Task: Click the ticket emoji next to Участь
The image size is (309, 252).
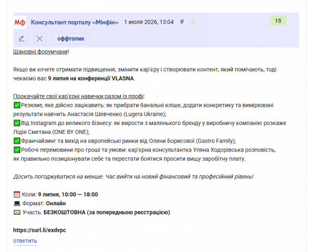Action: 17,212
